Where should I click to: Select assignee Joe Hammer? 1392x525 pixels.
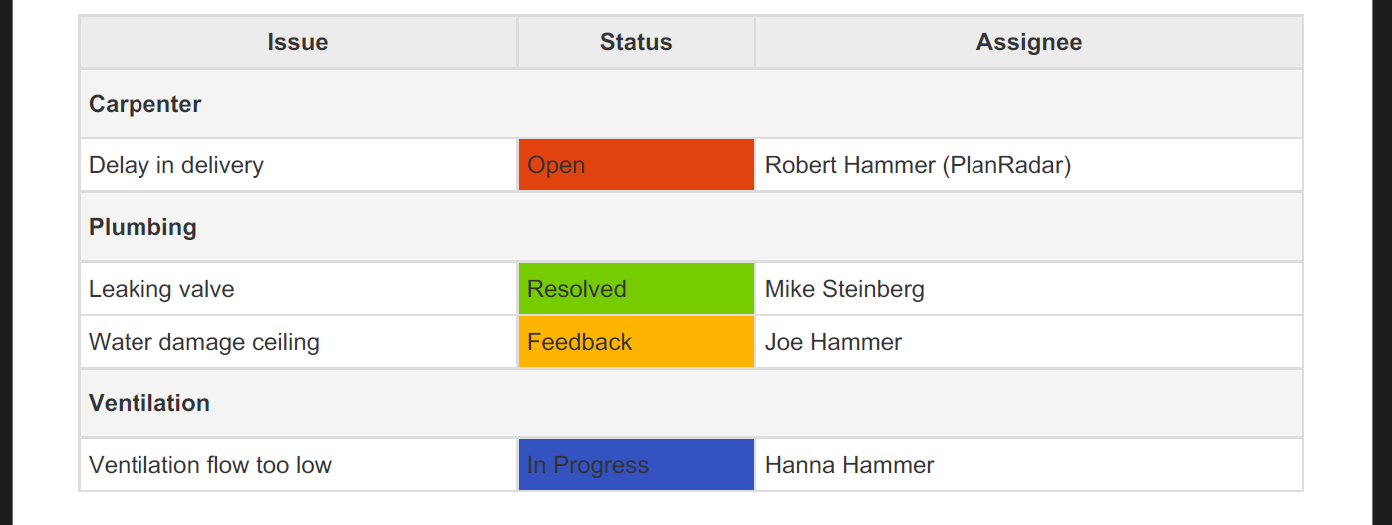pyautogui.click(x=833, y=342)
